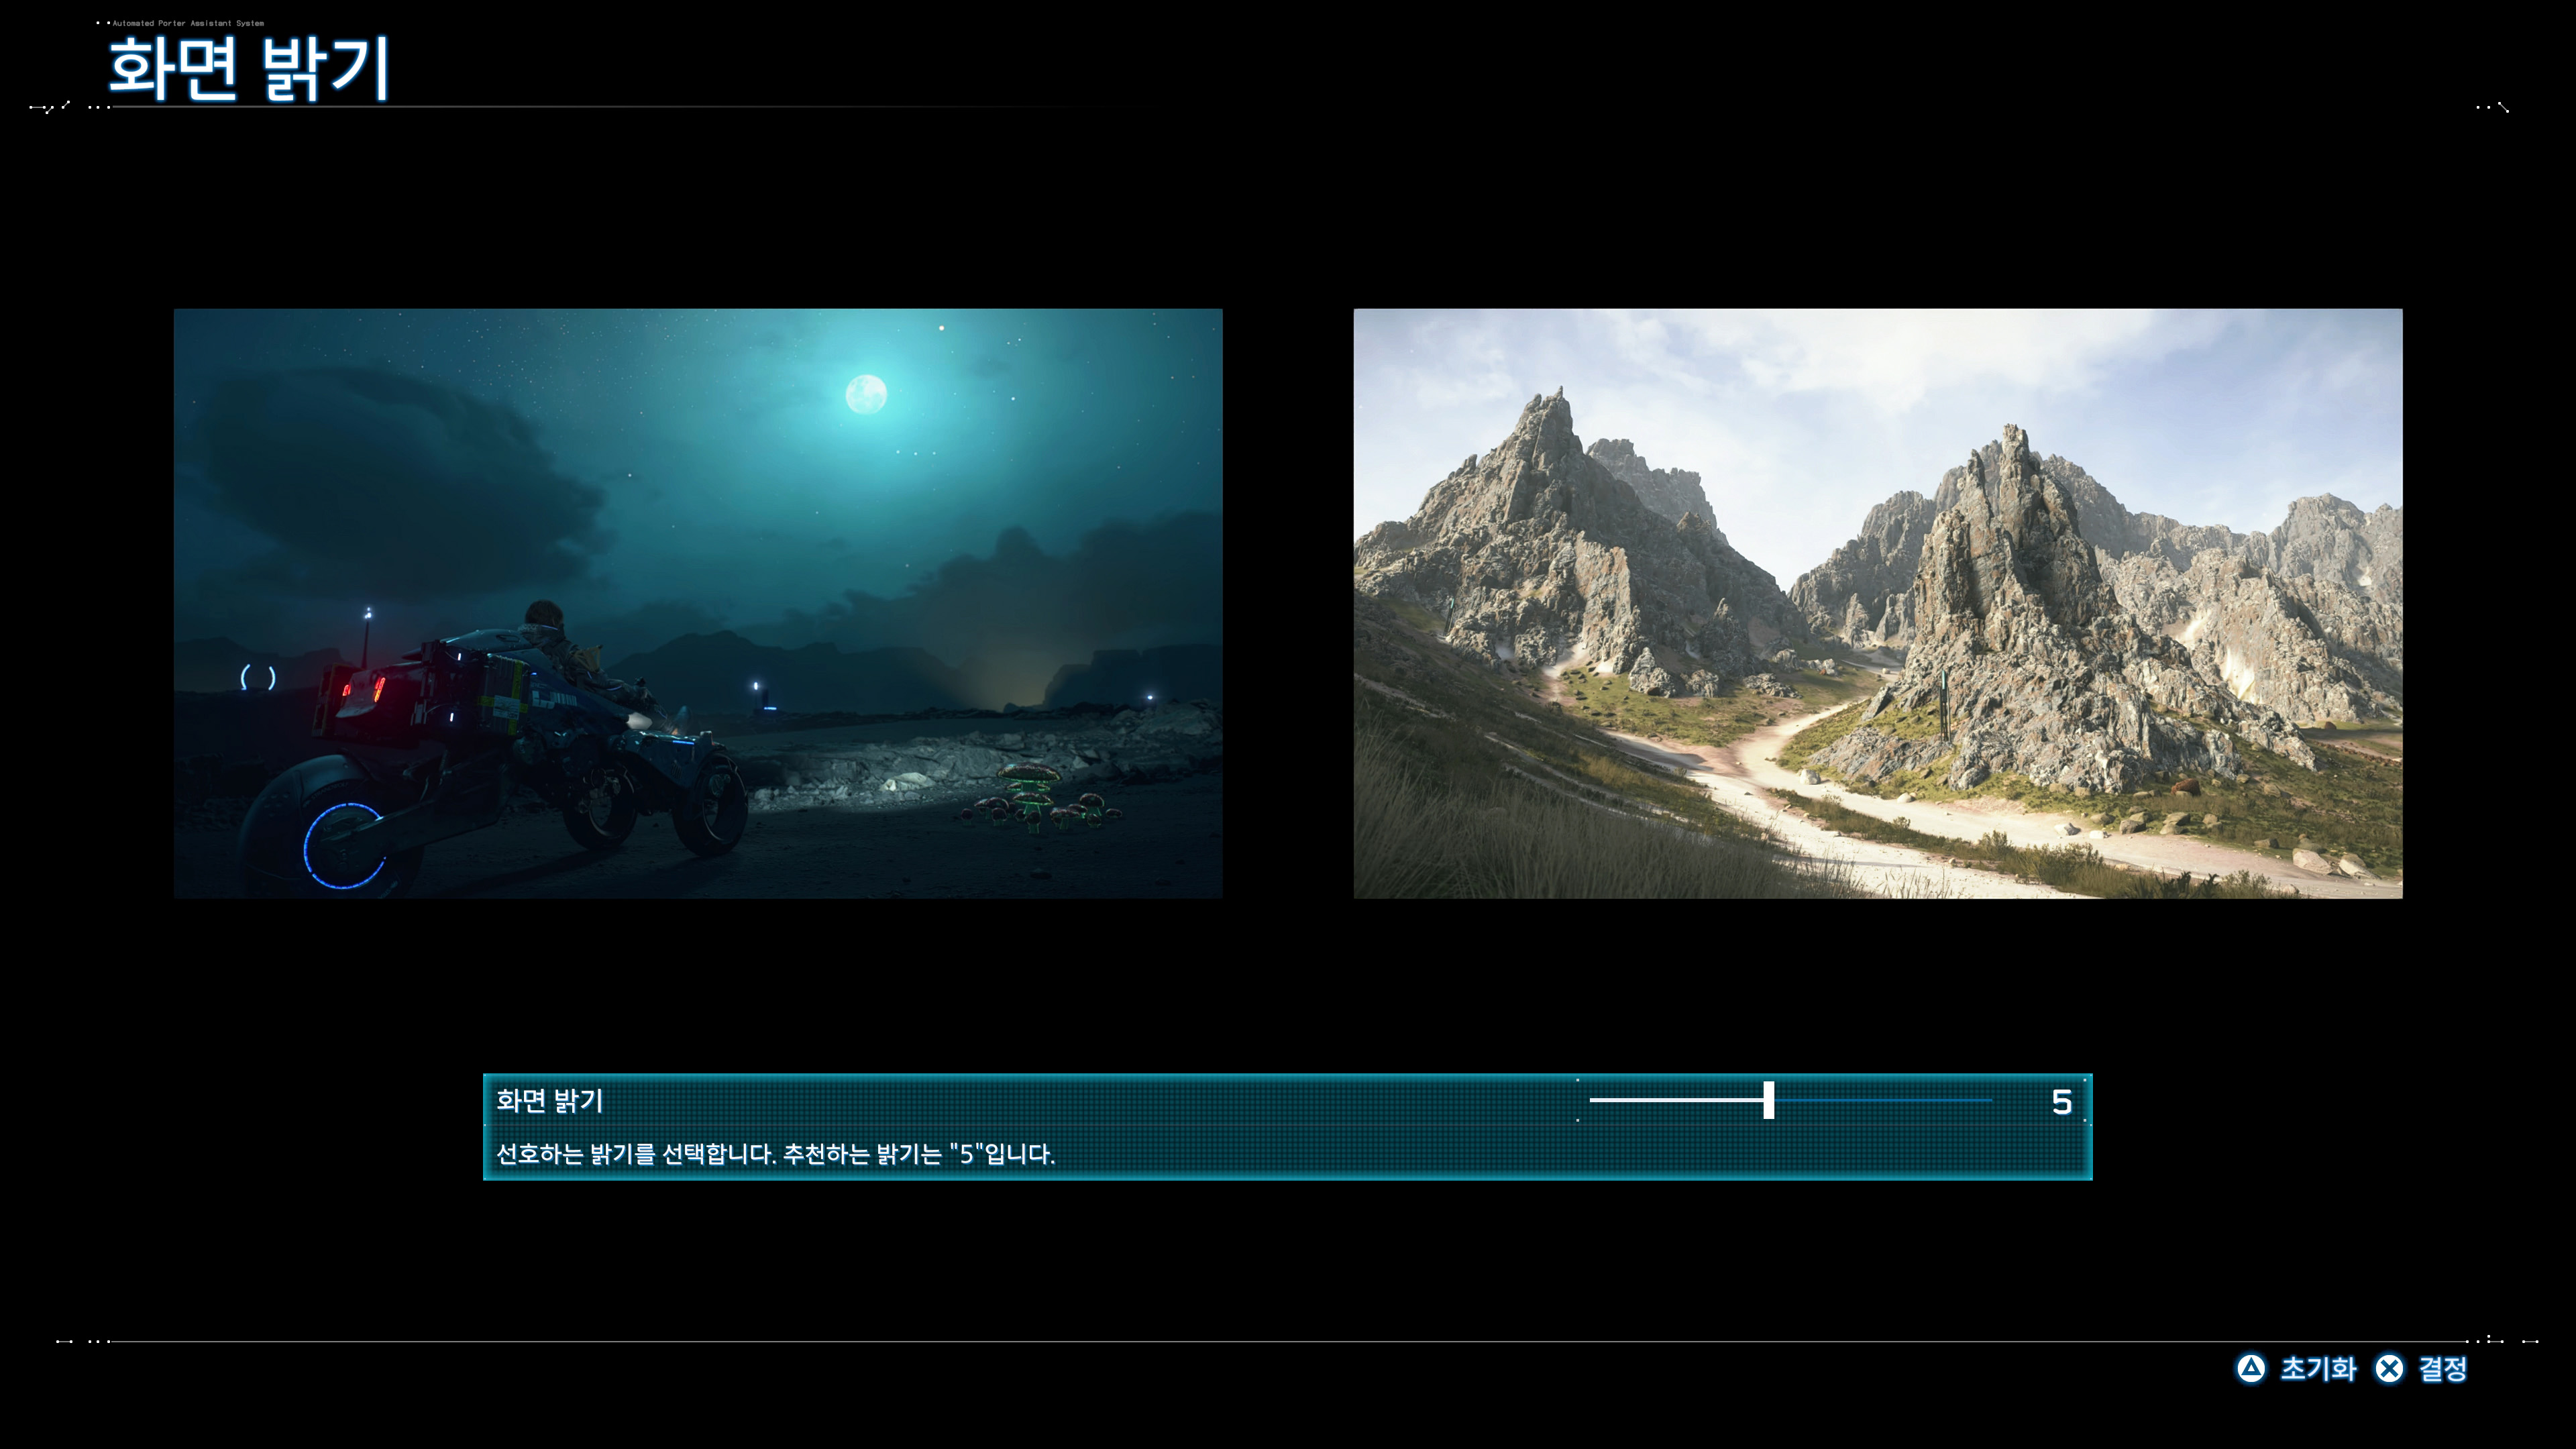Click the dim right portion of brightness slider track
Screen dimensions: 2576x1449
(x=1884, y=1100)
